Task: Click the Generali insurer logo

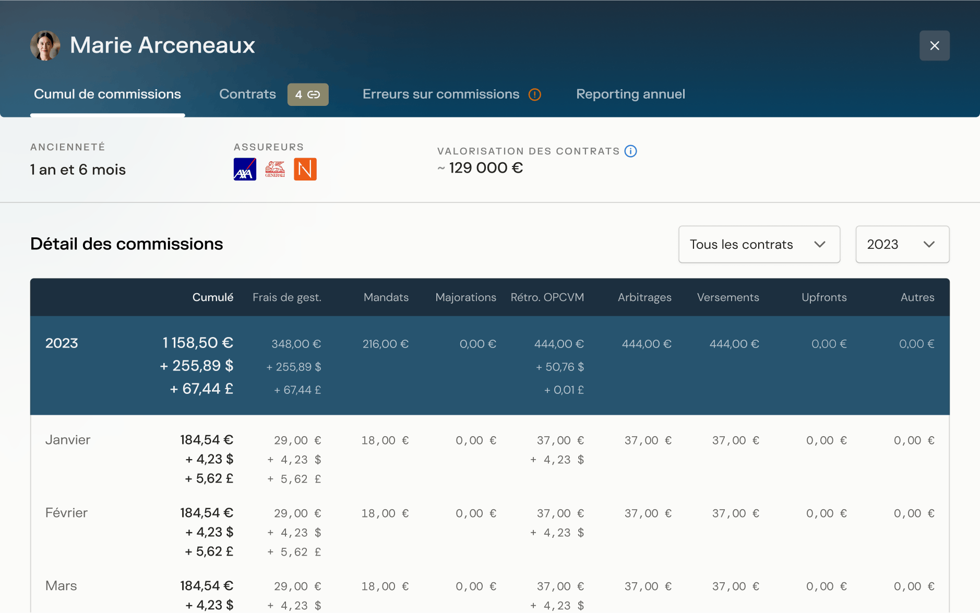Action: [x=275, y=169]
